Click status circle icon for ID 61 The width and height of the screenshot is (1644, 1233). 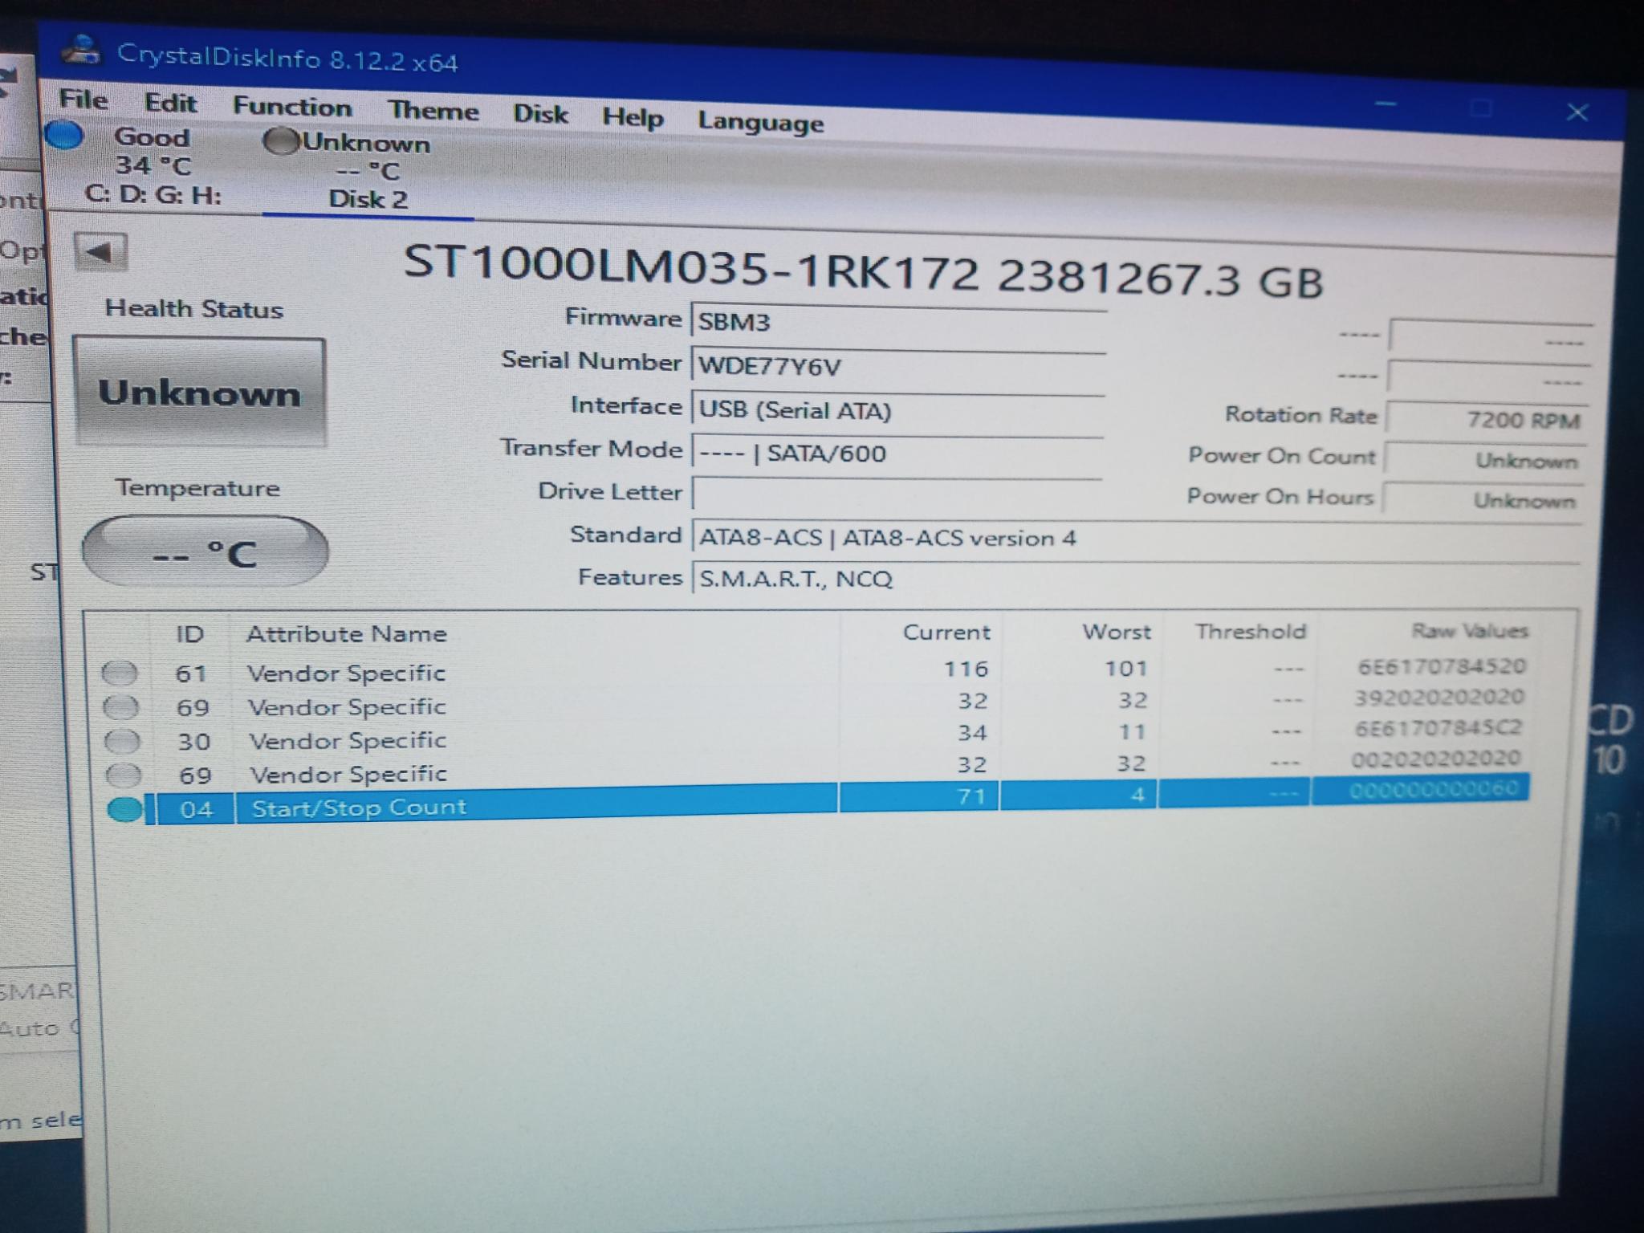coord(120,673)
